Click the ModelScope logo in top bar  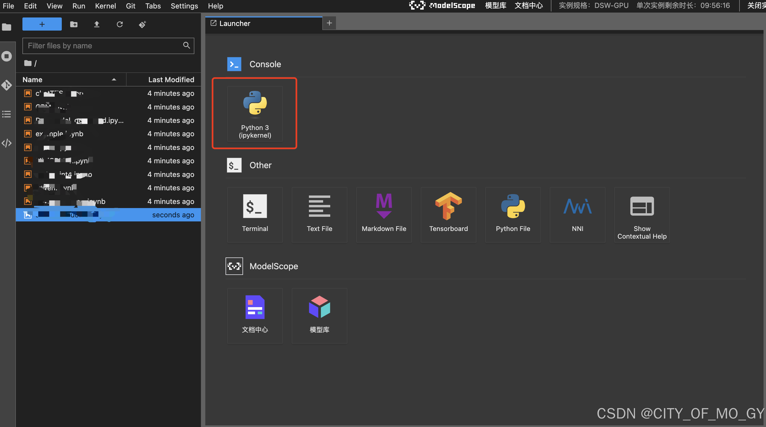pyautogui.click(x=442, y=5)
